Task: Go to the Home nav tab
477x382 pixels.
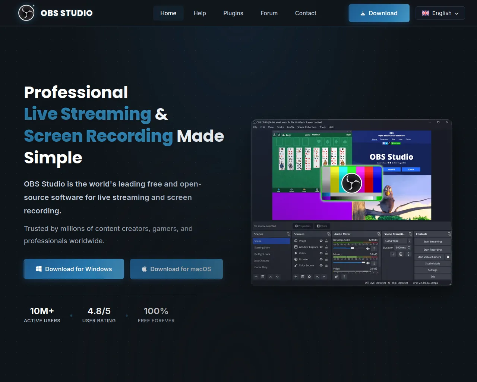Action: click(x=168, y=13)
